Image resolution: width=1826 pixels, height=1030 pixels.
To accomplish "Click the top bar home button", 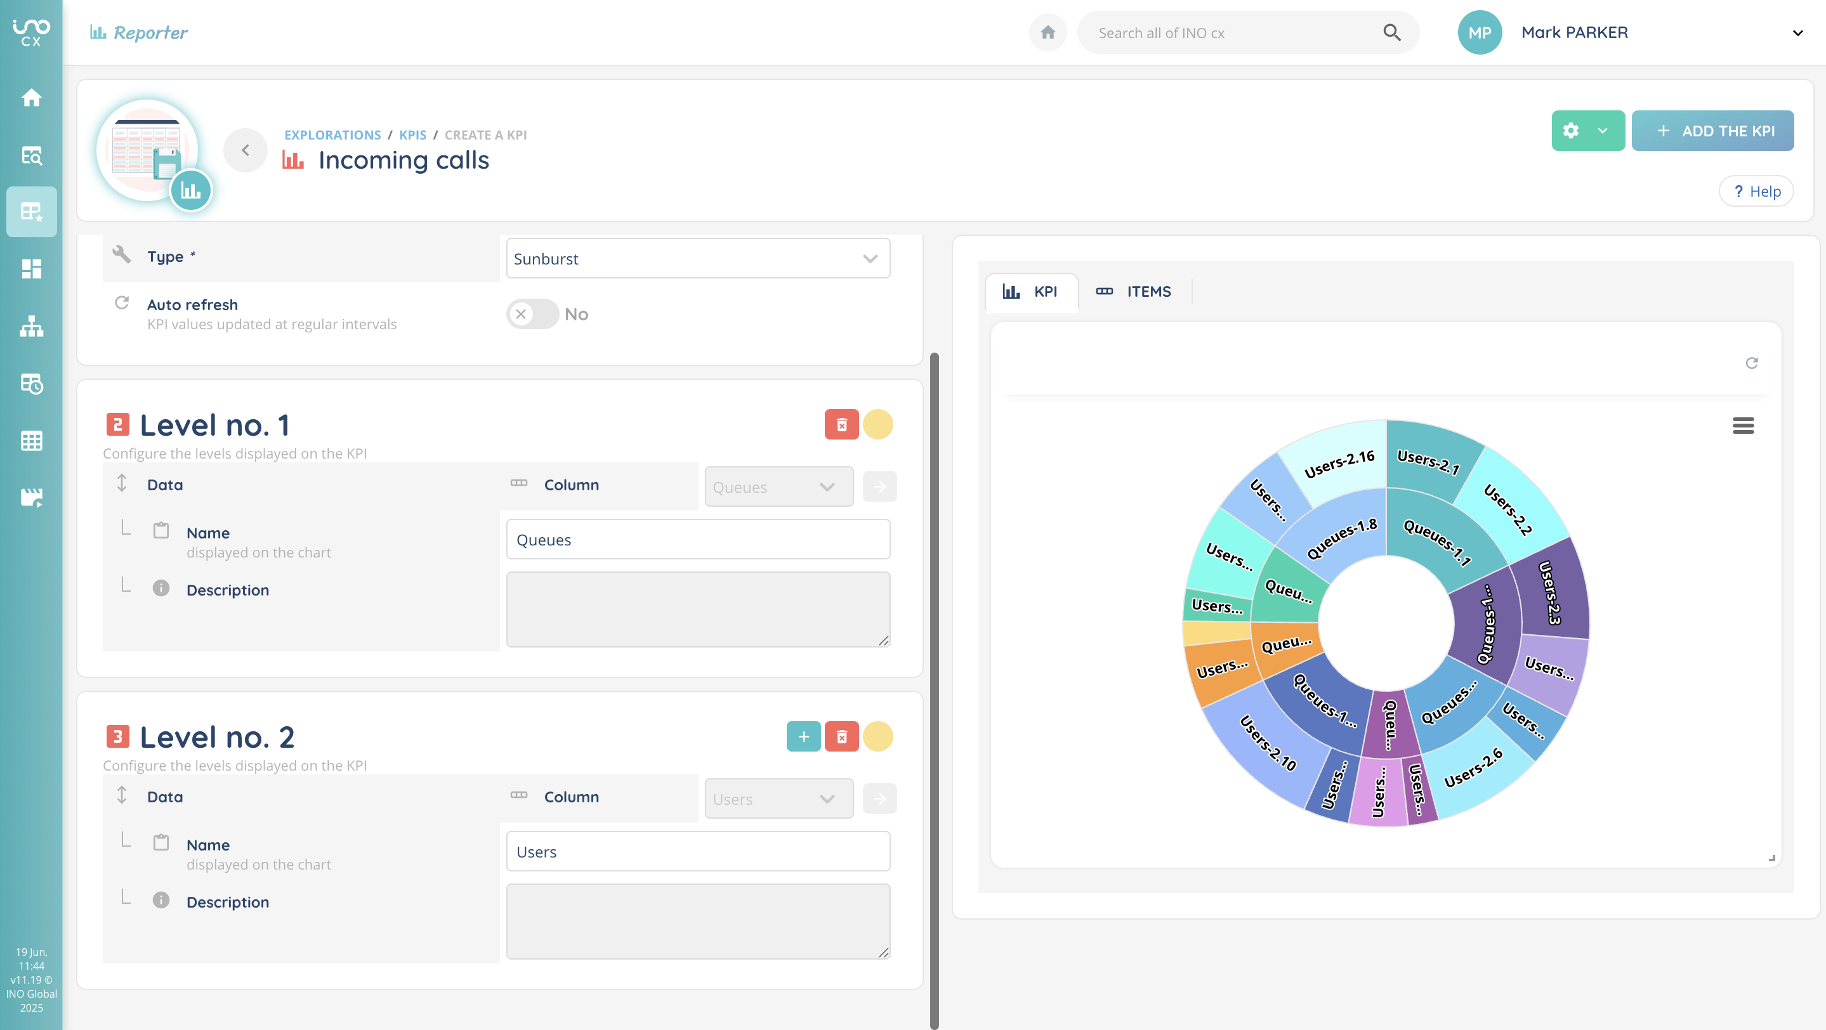I will click(1048, 32).
